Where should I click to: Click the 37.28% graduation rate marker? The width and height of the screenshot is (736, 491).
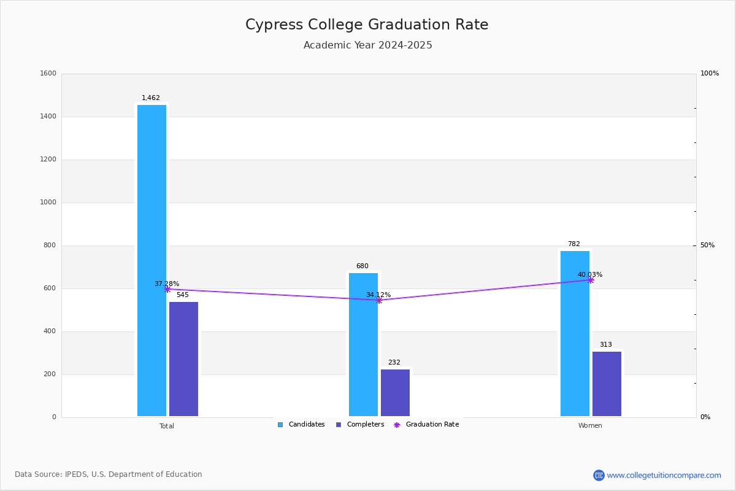(x=167, y=289)
